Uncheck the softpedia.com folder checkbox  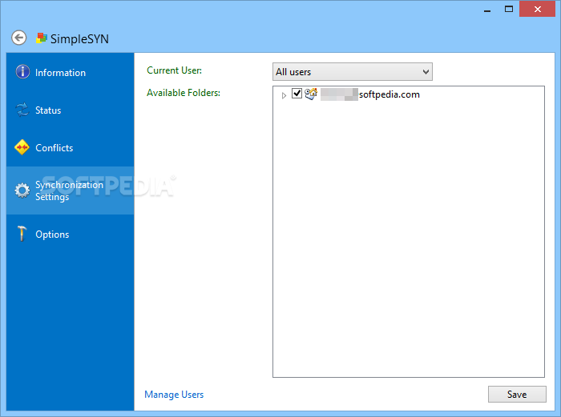pyautogui.click(x=297, y=94)
